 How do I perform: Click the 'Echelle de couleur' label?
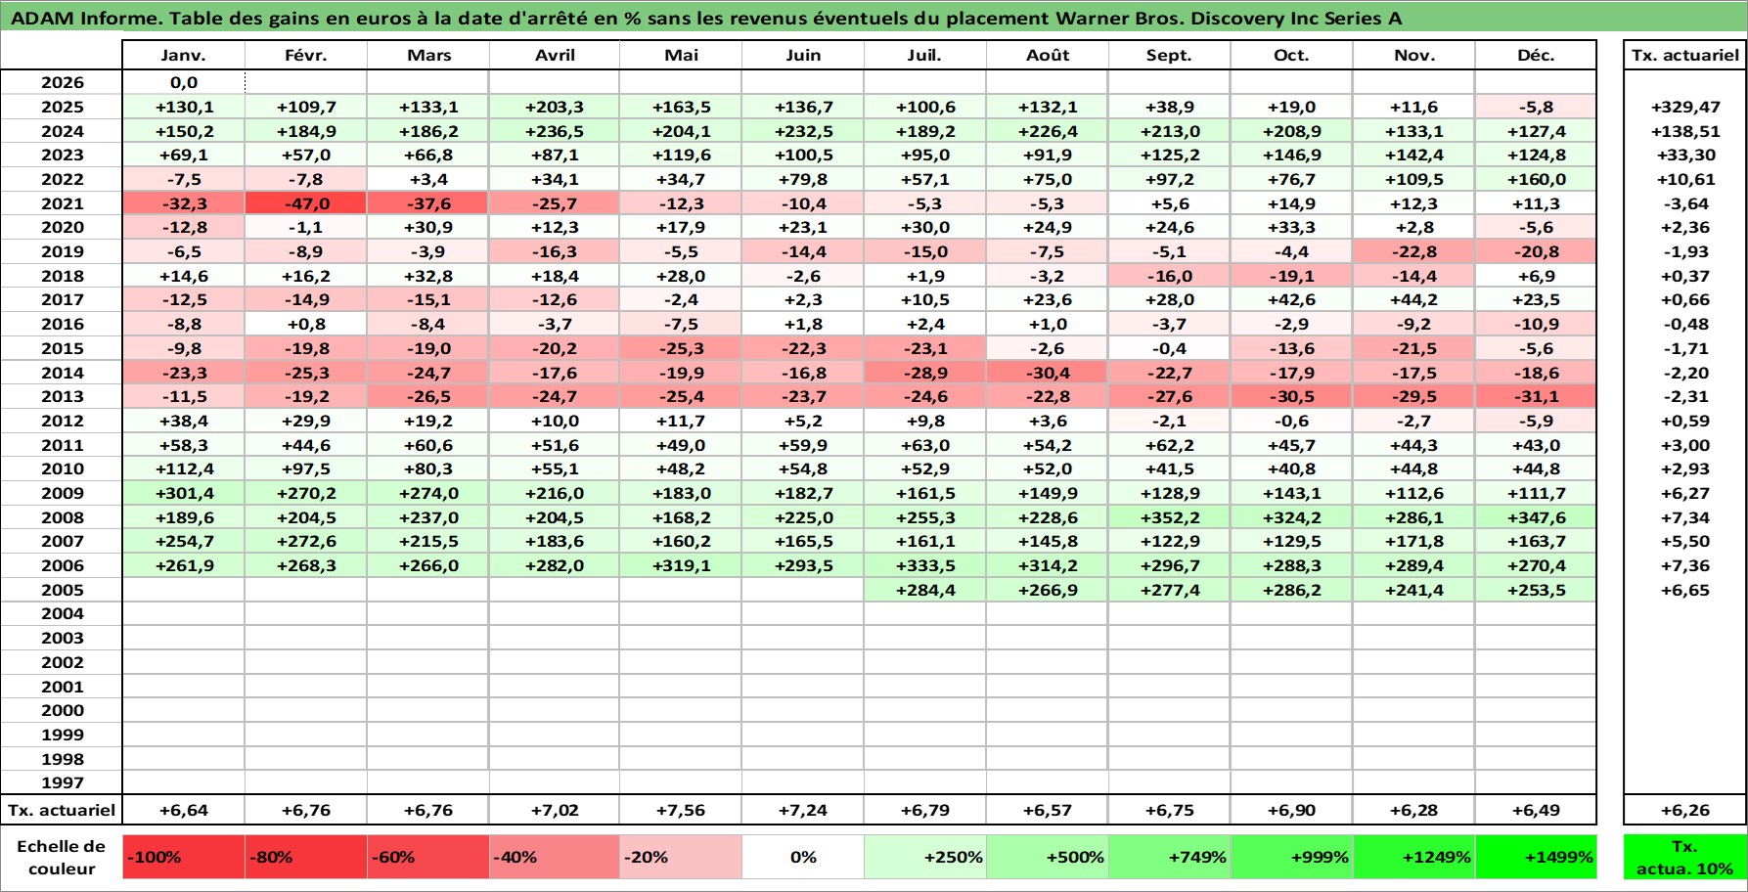tap(62, 857)
